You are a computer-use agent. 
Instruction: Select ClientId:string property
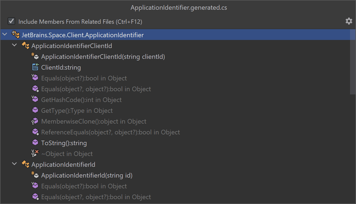click(61, 67)
